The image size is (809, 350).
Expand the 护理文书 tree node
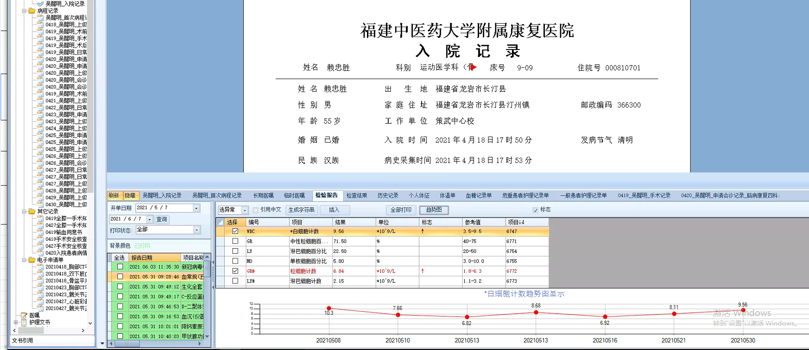[x=16, y=322]
